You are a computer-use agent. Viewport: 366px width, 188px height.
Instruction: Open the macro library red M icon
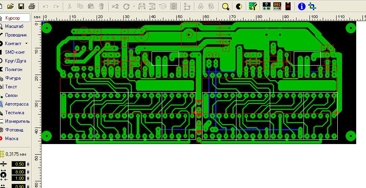point(288,6)
